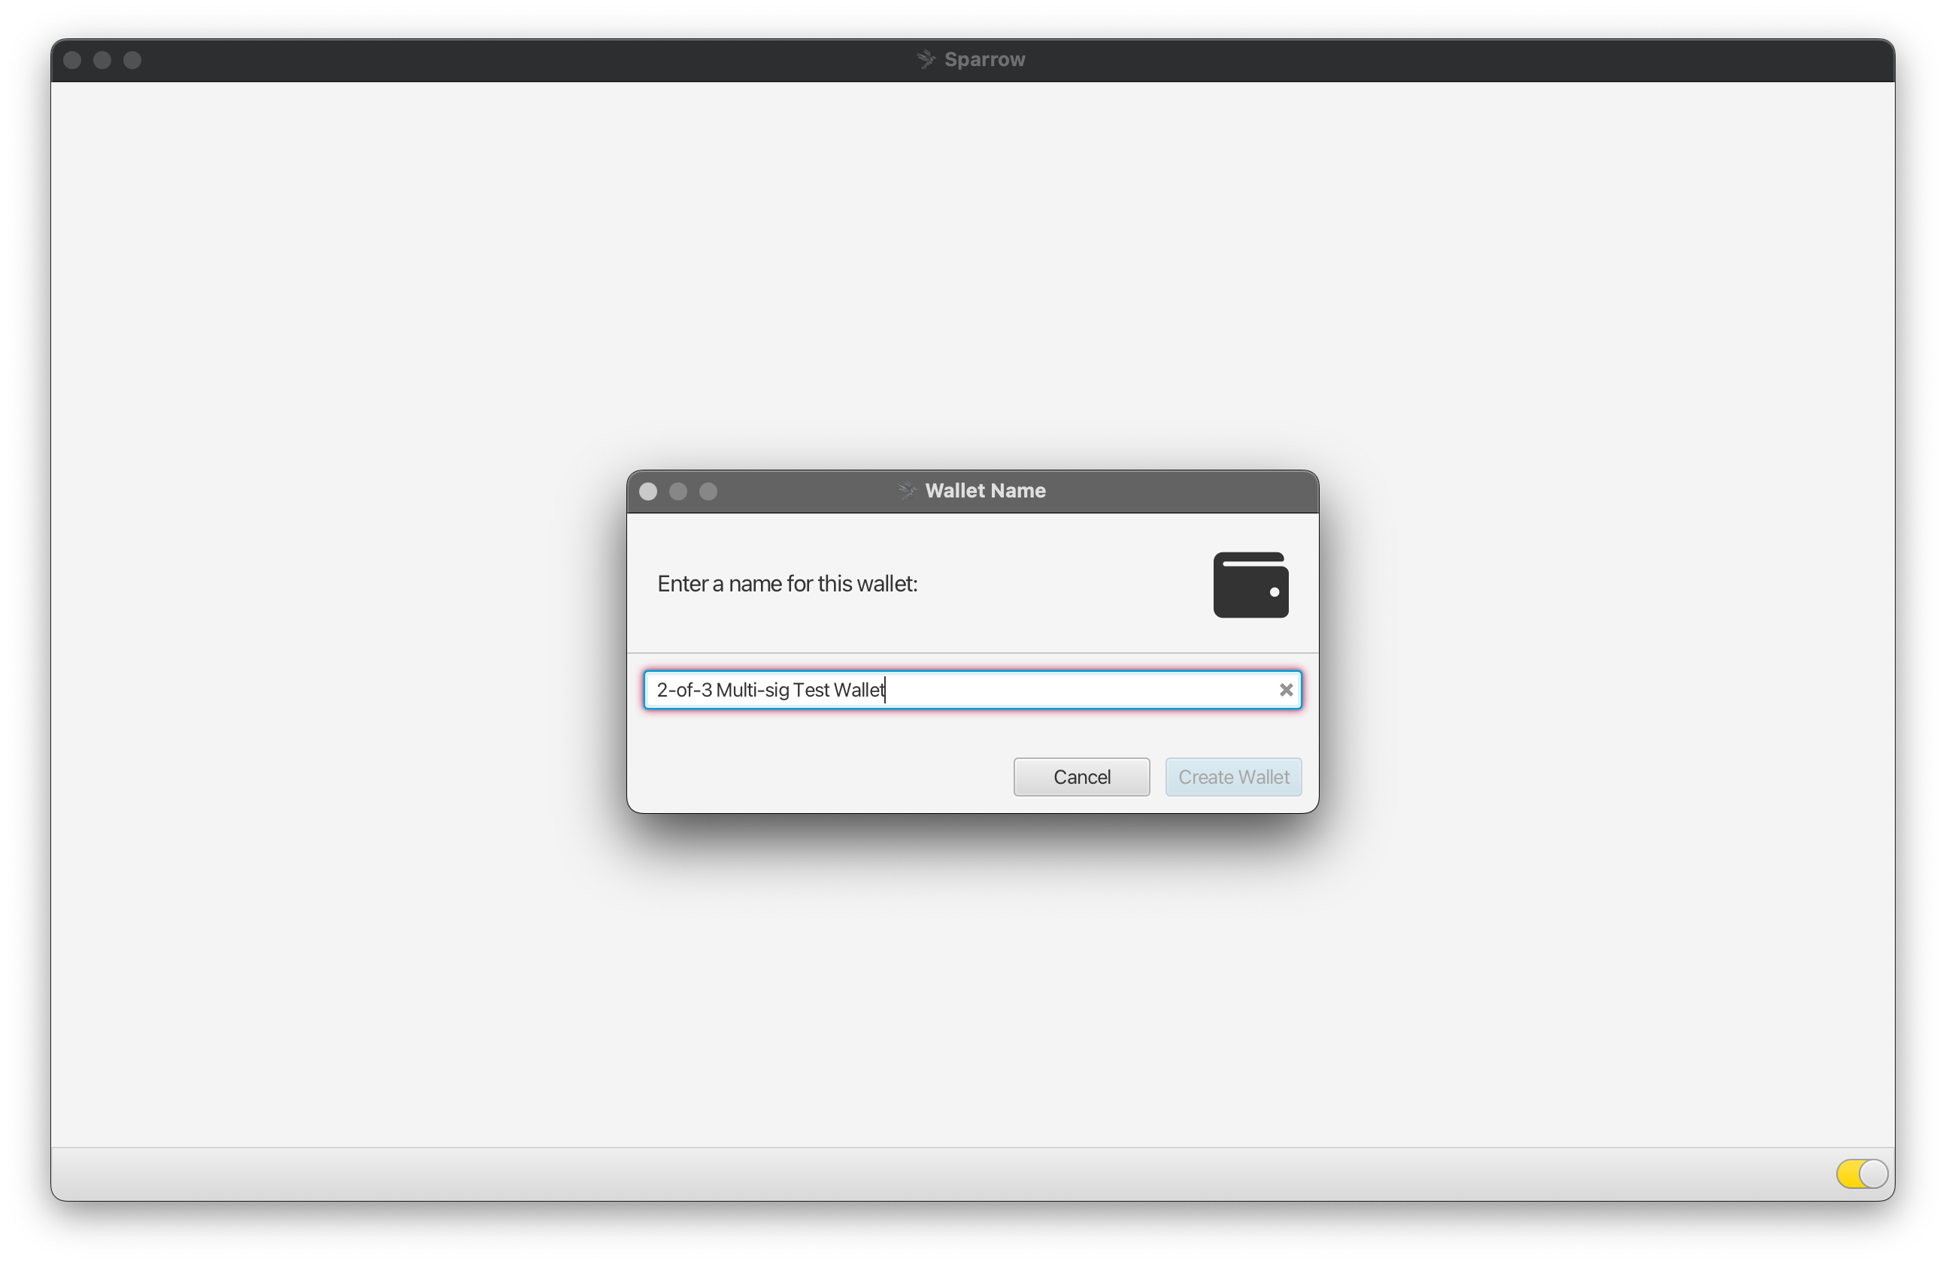Close the main Sparrow window
Image resolution: width=1946 pixels, height=1264 pixels.
(72, 60)
